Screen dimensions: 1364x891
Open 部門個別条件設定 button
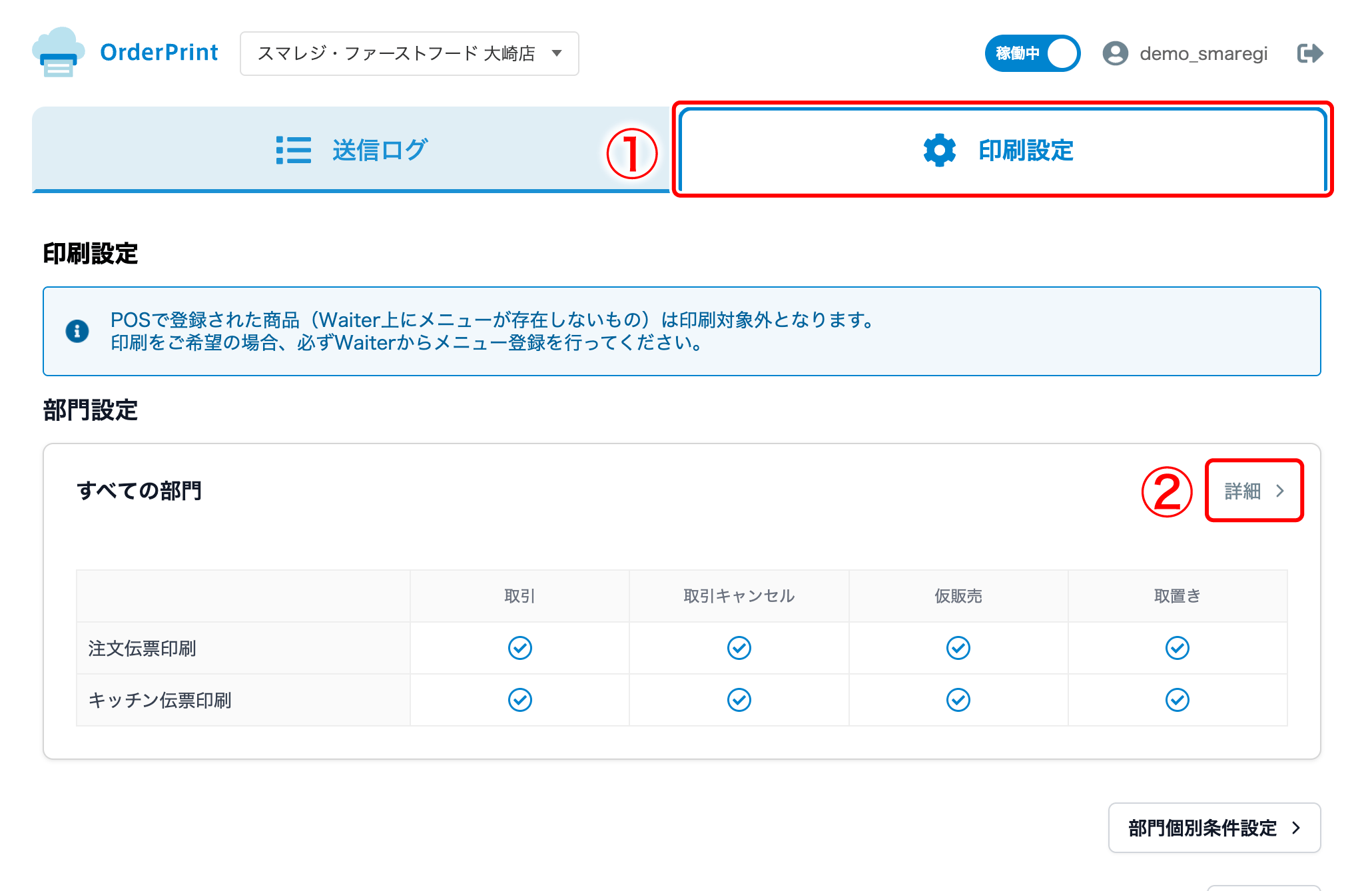1213,828
